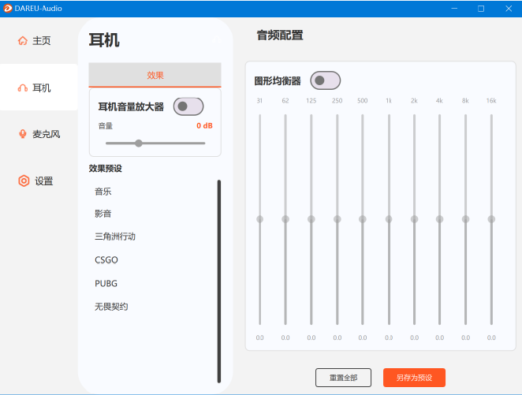Viewport: 522px width, 395px height.
Task: Click the 31 Hz equalizer slider handle
Action: tap(259, 219)
